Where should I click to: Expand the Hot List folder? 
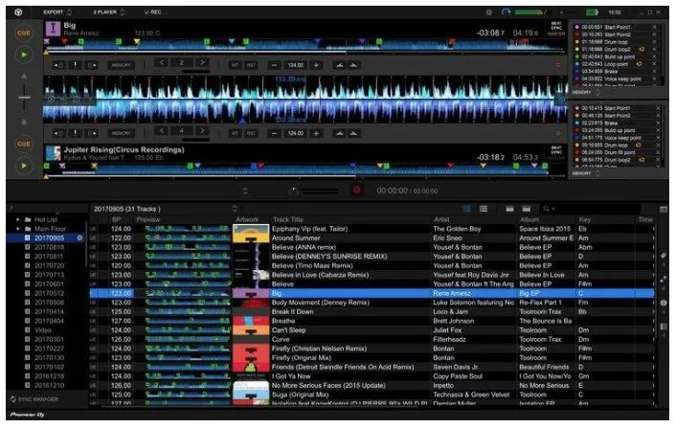pos(18,219)
